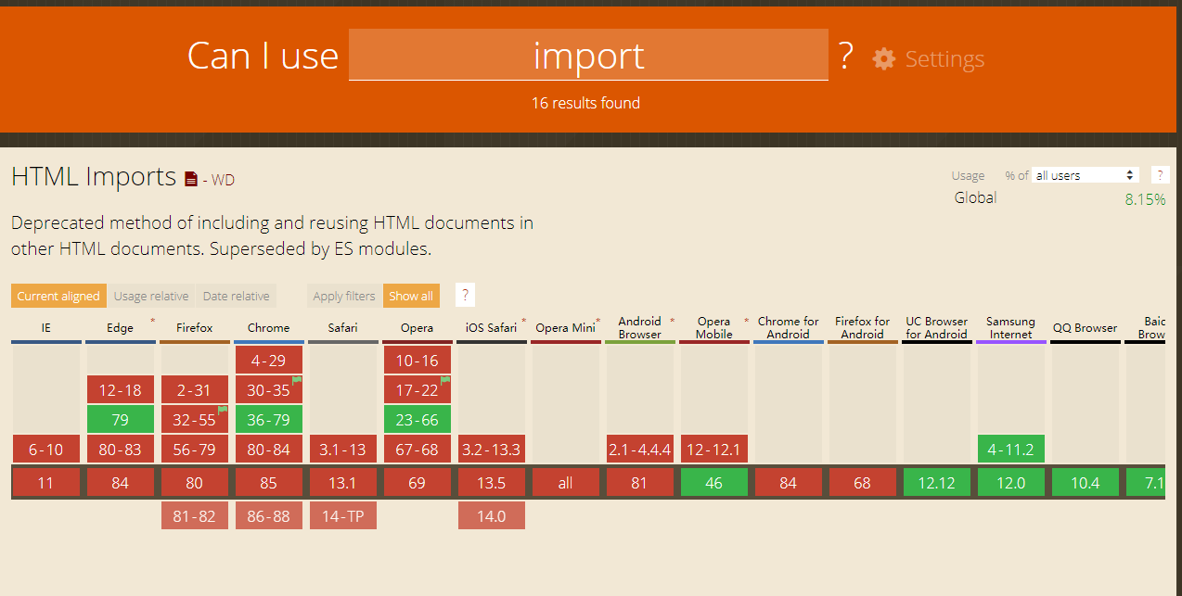This screenshot has width=1182, height=596.
Task: Click the Edge browser column header
Action: [x=121, y=328]
